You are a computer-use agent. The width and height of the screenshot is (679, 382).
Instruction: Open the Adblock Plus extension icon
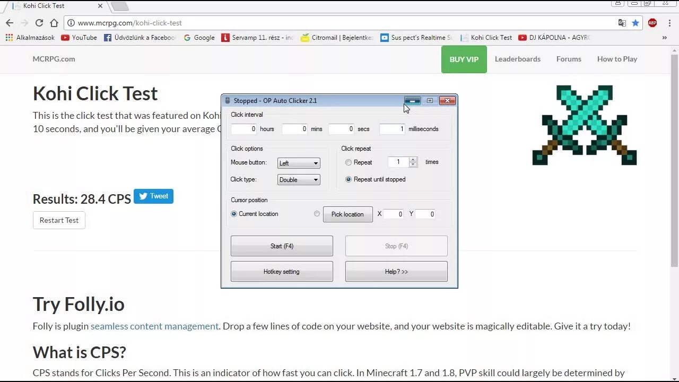pyautogui.click(x=652, y=23)
